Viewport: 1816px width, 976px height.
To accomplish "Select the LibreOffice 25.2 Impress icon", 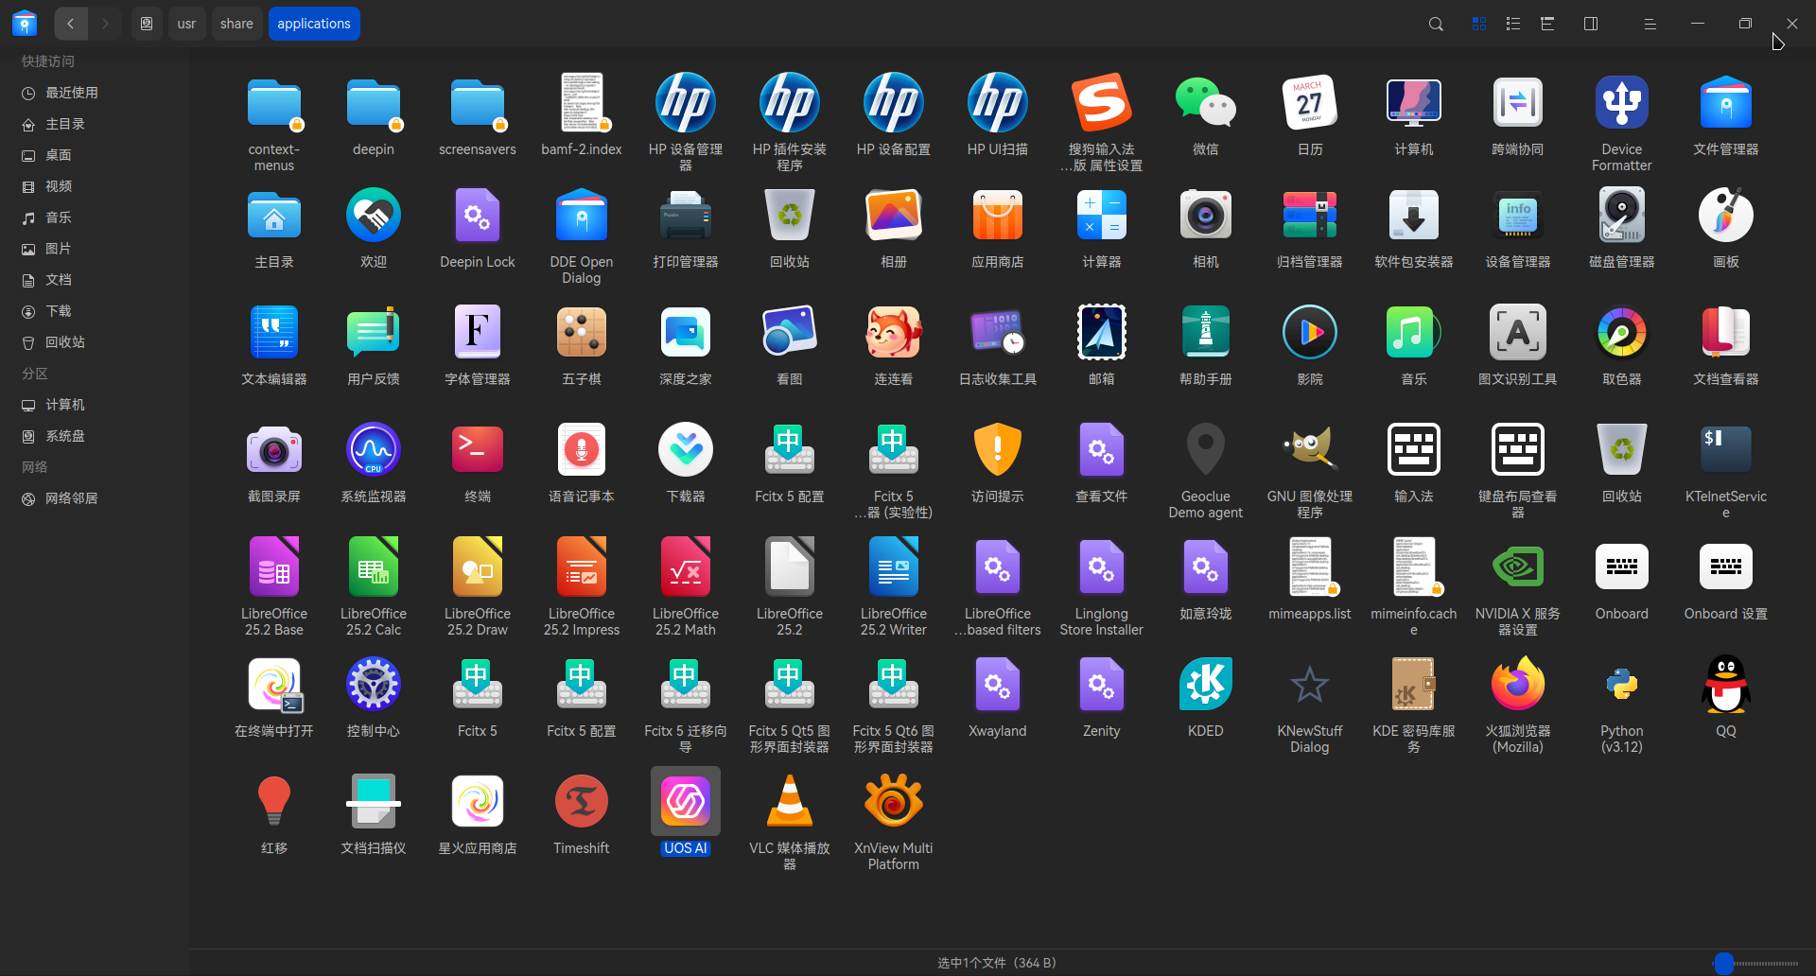I will (581, 566).
